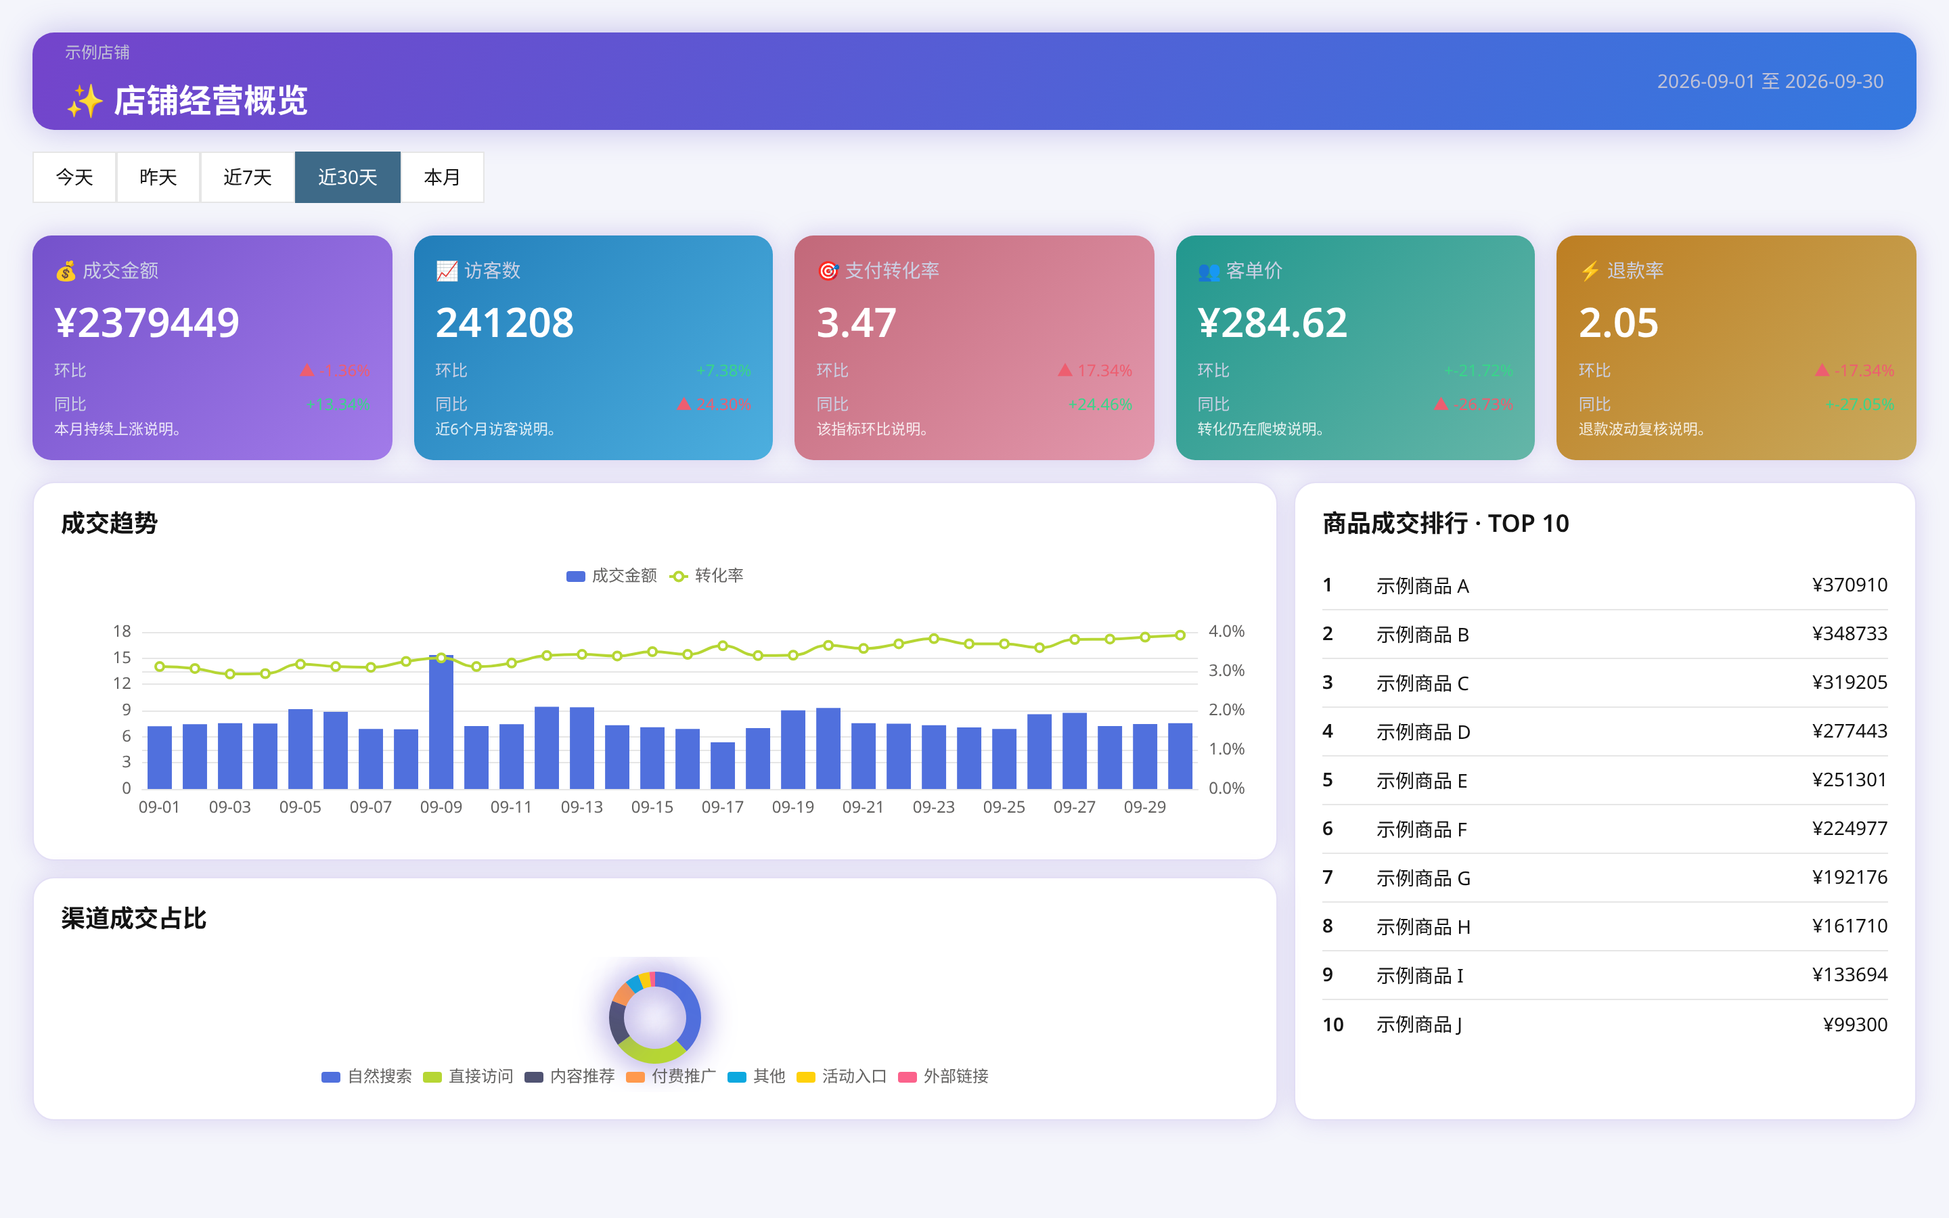Select the 近7天 time range tab
This screenshot has height=1218, width=1949.
[x=247, y=177]
